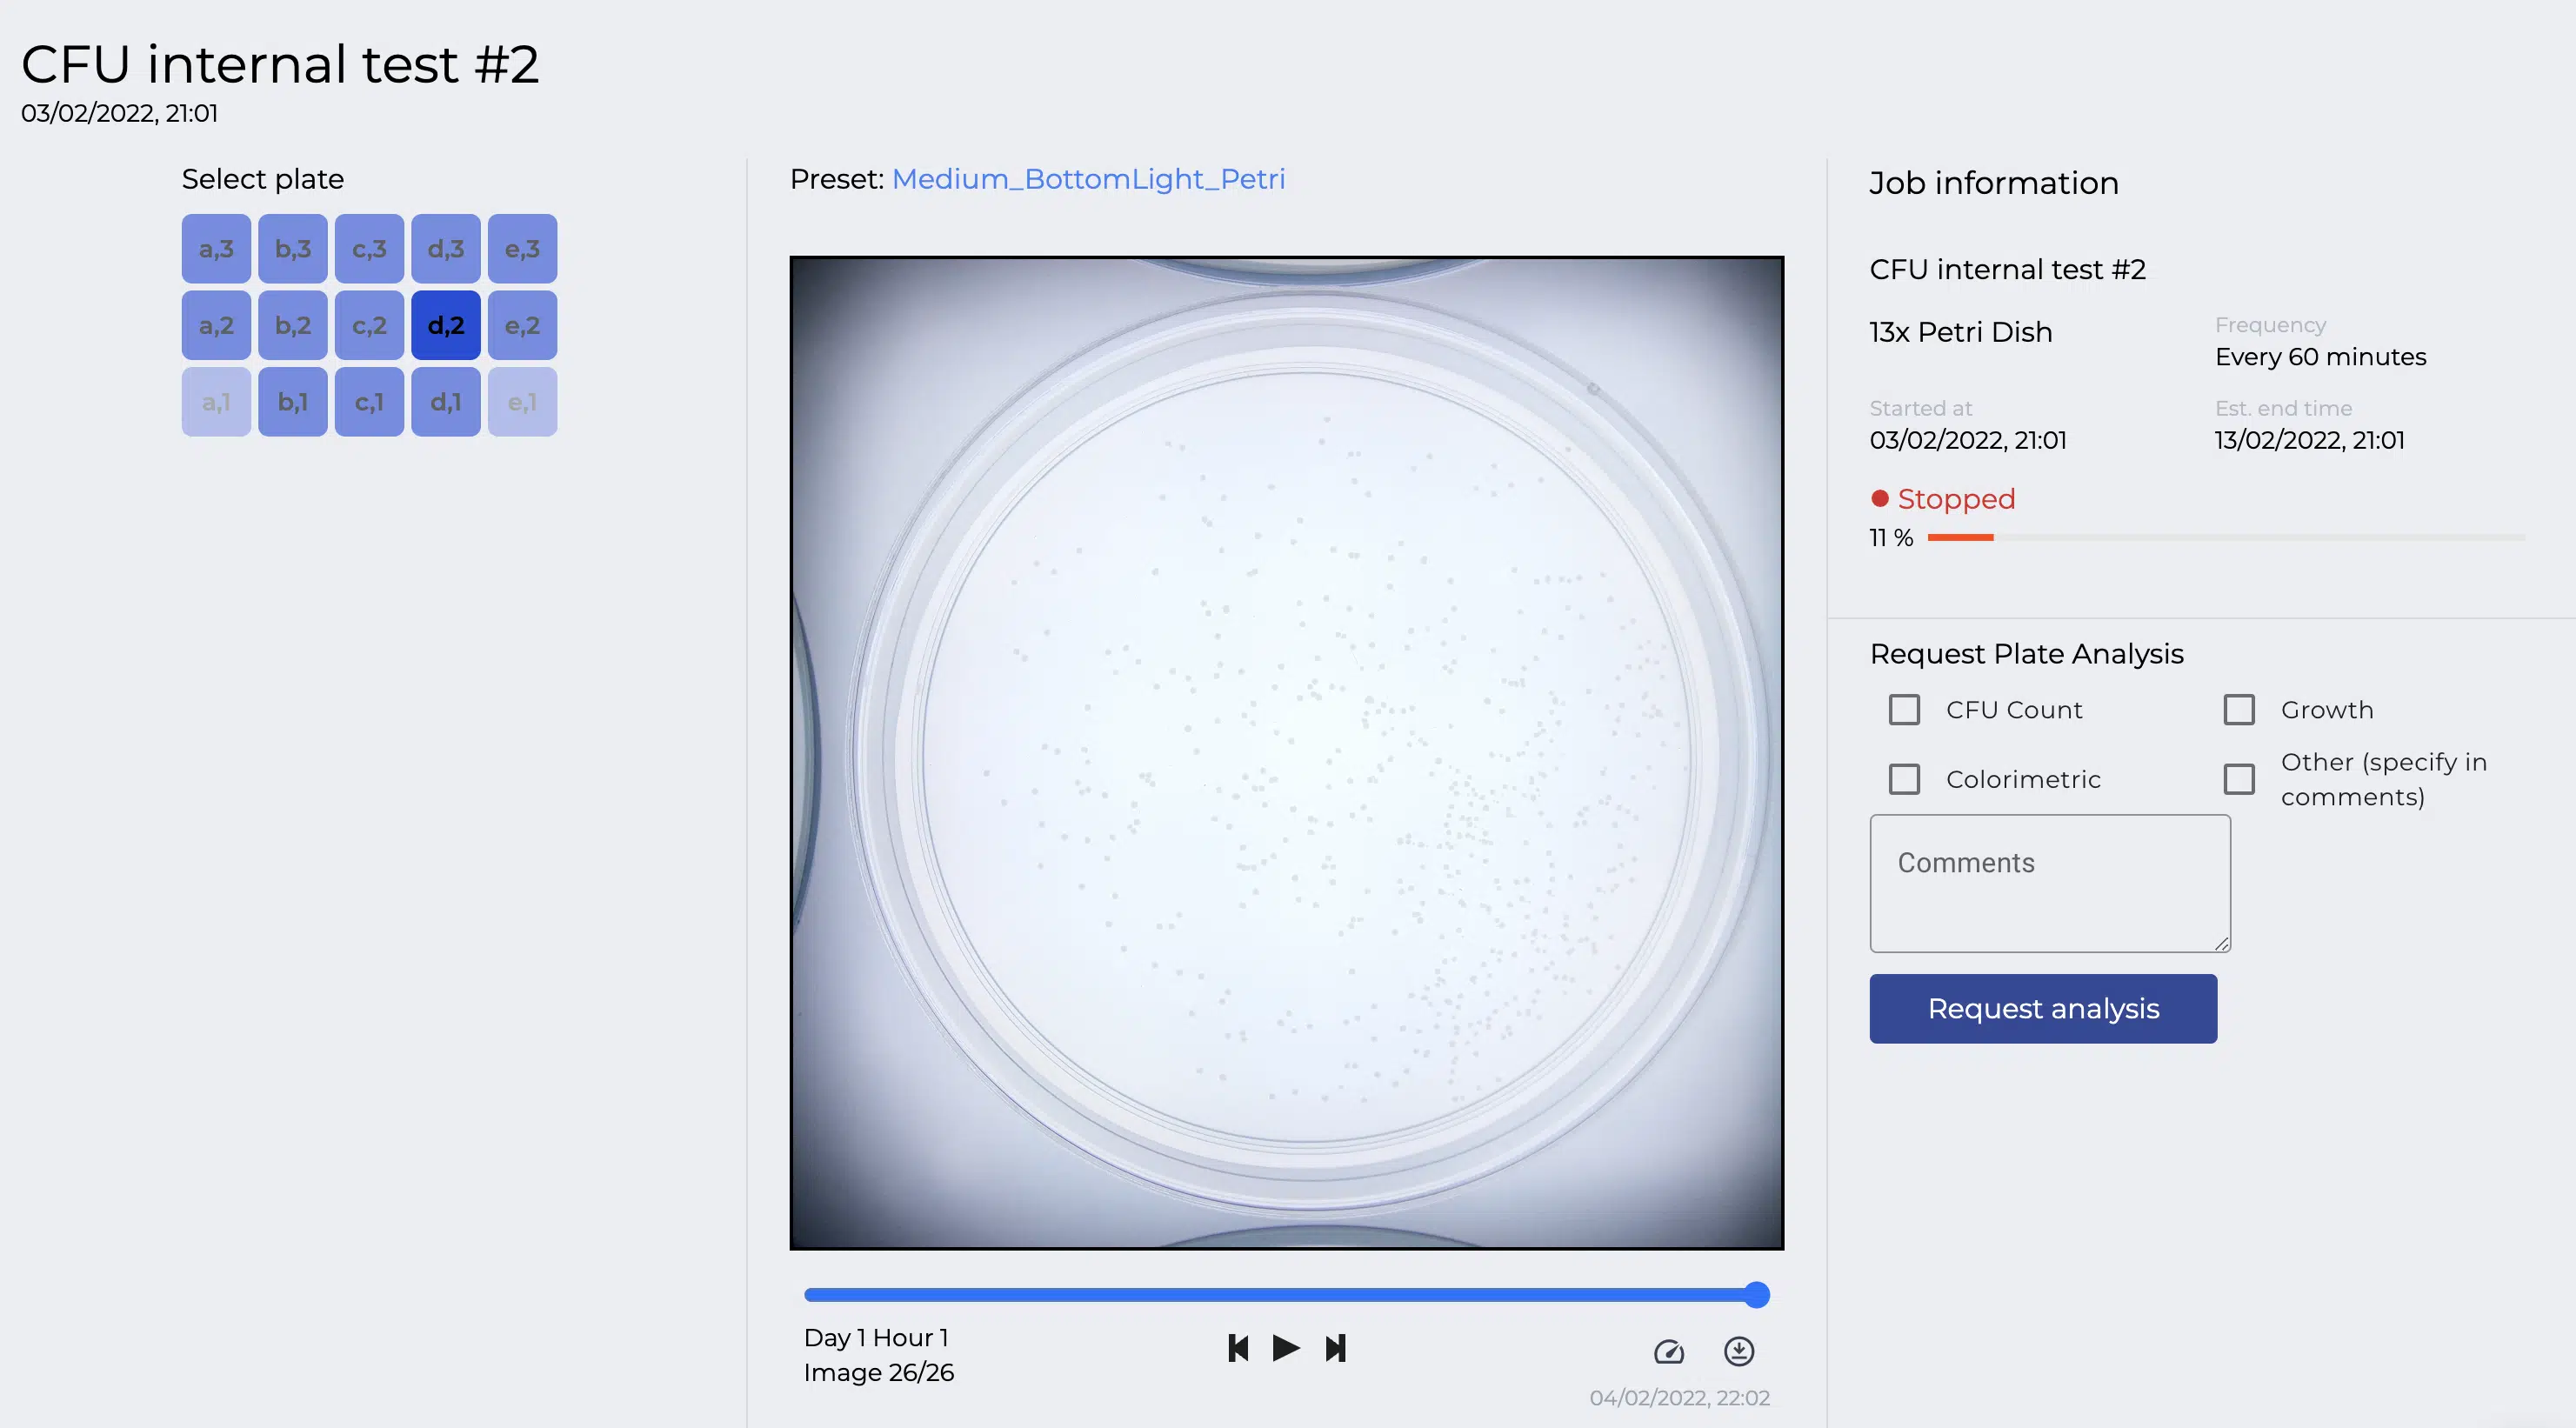Select plate c,3

tap(369, 248)
